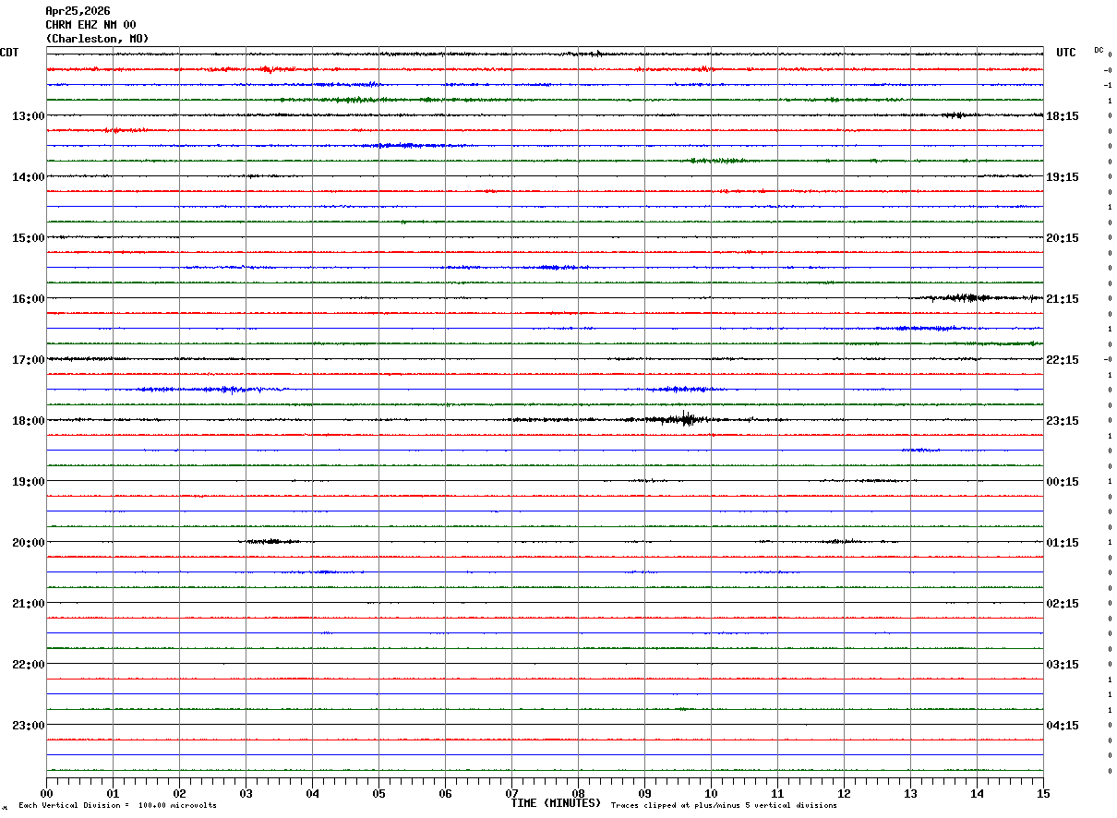Click minute 00 on the time axis
The height and width of the screenshot is (818, 1117).
tap(46, 794)
